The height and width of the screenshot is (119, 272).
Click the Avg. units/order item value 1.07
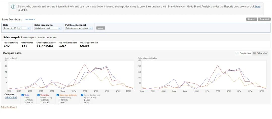[x=63, y=46]
